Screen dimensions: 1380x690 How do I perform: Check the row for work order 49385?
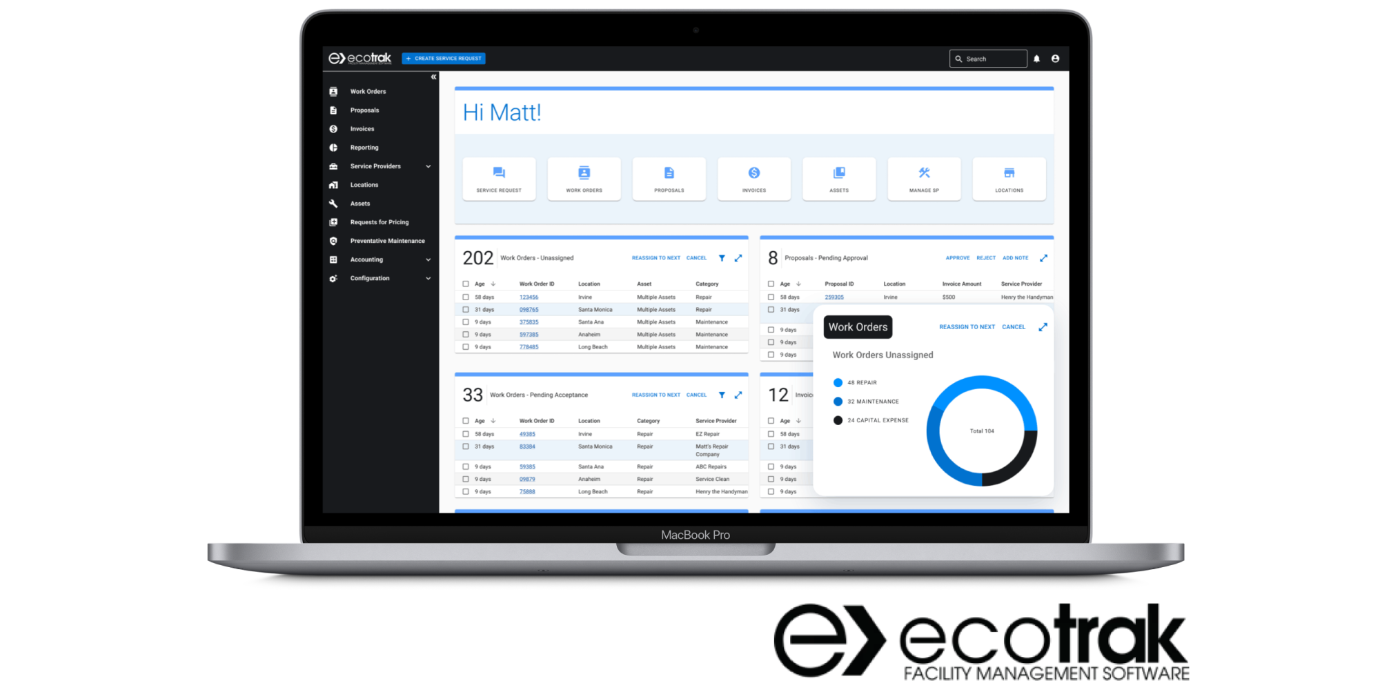[x=466, y=434]
